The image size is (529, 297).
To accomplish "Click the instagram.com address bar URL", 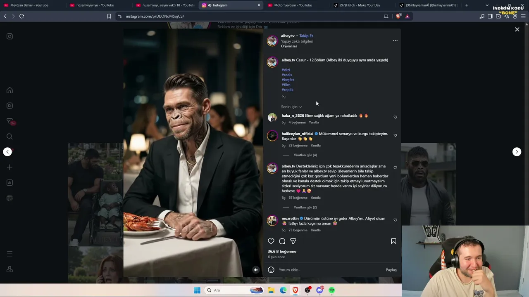I will tap(155, 16).
